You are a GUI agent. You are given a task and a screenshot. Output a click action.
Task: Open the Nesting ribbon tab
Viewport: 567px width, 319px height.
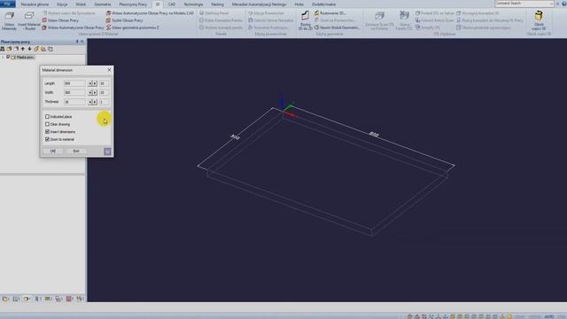tap(217, 4)
